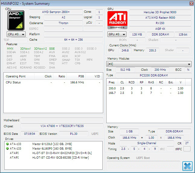Click the empty Motherboard field
The width and height of the screenshot is (195, 173).
tap(62, 120)
